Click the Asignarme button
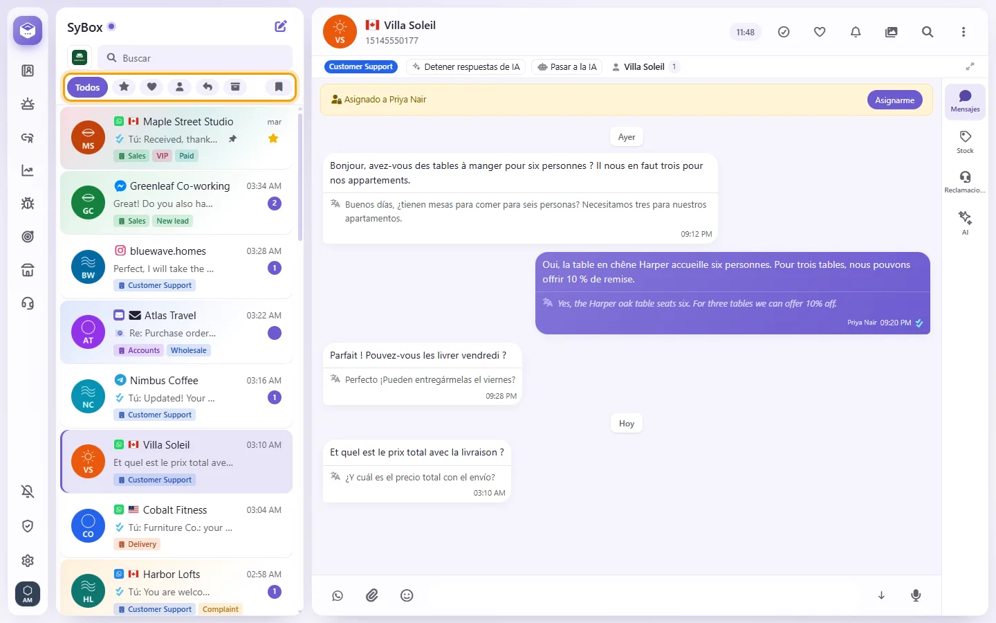996x623 pixels. point(895,100)
